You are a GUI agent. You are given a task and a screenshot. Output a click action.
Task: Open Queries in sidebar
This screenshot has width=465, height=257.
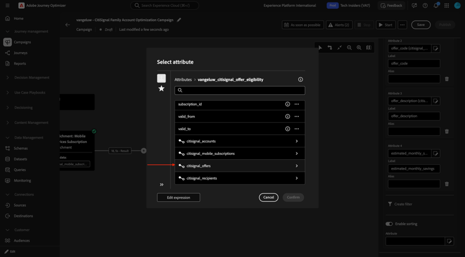[x=20, y=170]
